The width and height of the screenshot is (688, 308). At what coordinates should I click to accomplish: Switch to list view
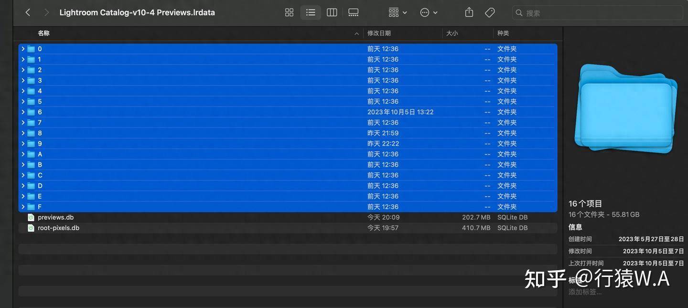coord(311,12)
